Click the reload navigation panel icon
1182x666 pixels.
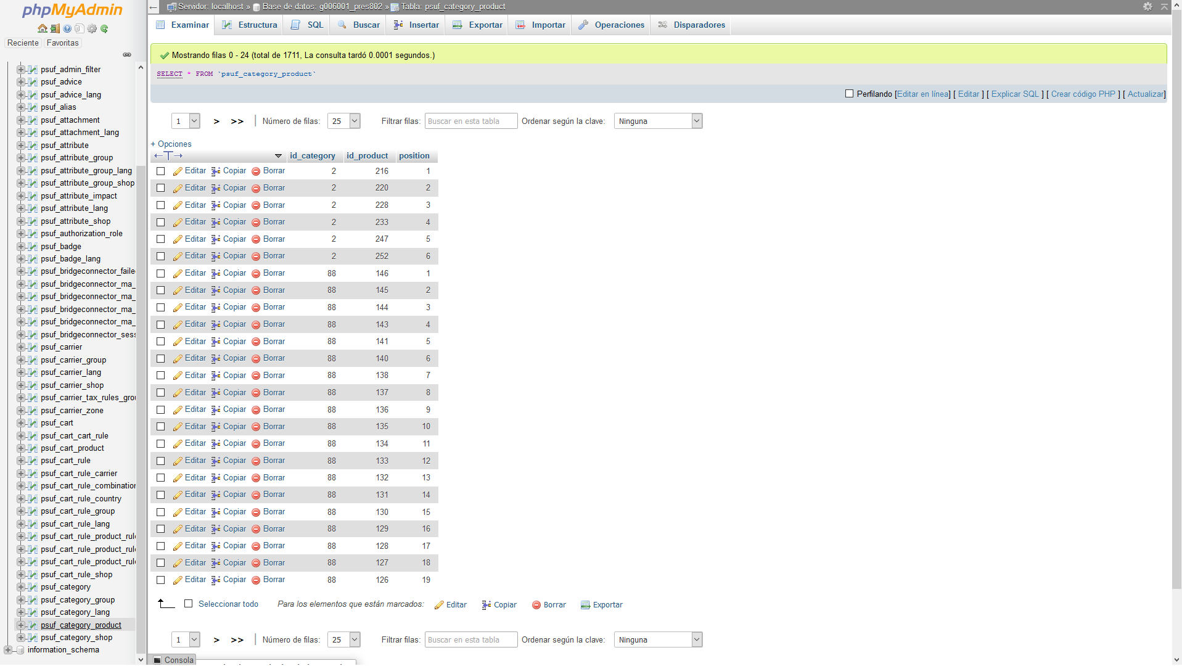[104, 28]
